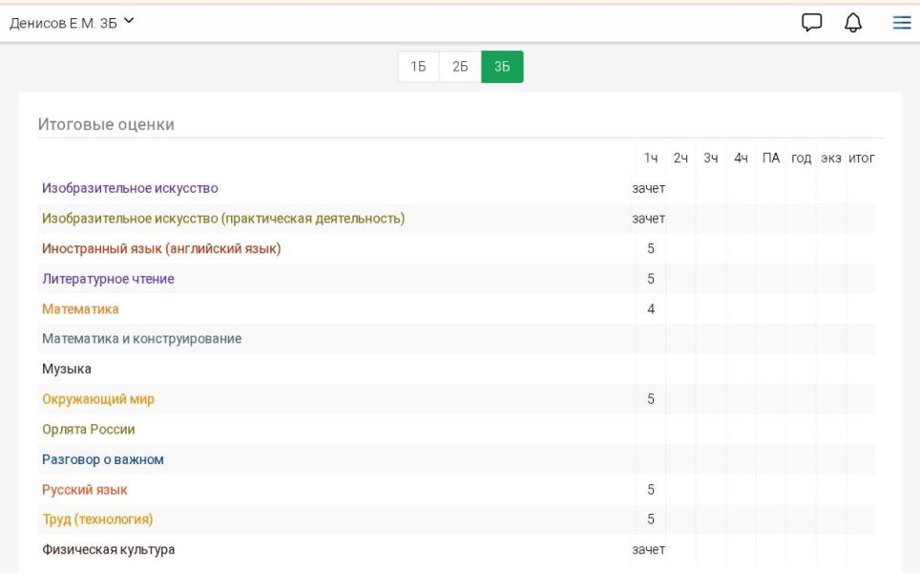This screenshot has width=920, height=573.
Task: Open Изобразительное искусство (практическая деятельность) subject
Action: (223, 219)
